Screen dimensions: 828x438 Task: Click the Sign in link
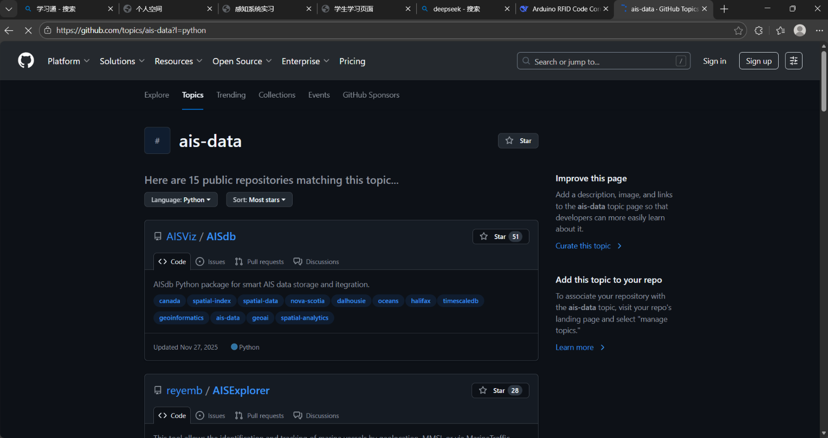click(714, 61)
